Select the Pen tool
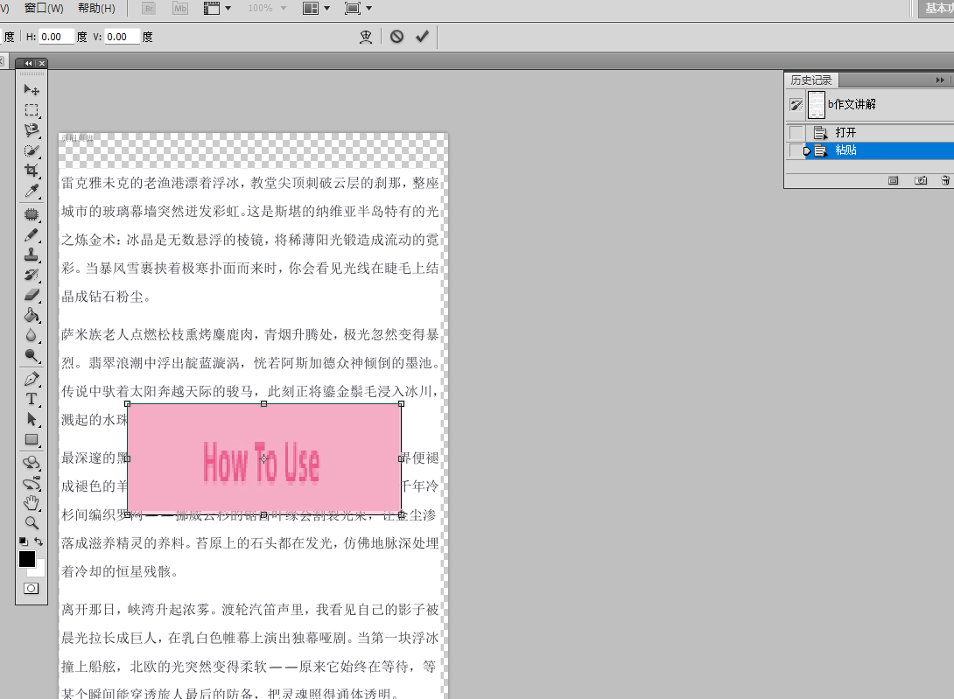This screenshot has height=699, width=954. point(32,377)
